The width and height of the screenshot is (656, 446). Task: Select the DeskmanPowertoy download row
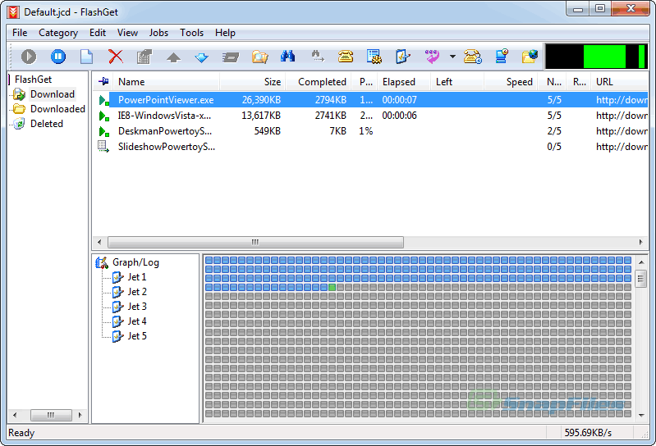tap(370, 131)
